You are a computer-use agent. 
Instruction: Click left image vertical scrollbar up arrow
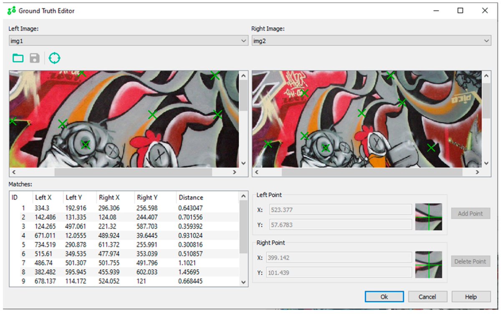(244, 75)
